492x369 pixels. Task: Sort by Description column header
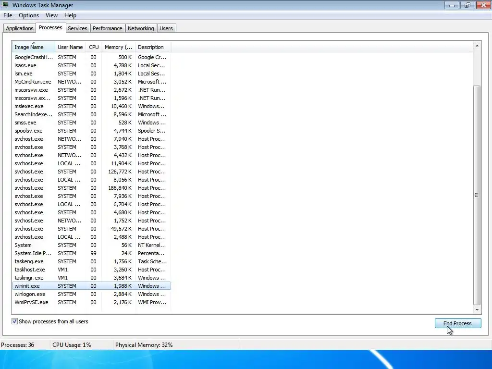[153, 47]
